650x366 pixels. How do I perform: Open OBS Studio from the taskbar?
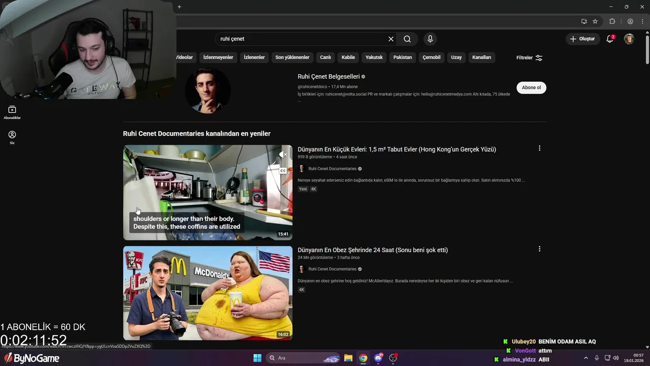[x=393, y=358]
